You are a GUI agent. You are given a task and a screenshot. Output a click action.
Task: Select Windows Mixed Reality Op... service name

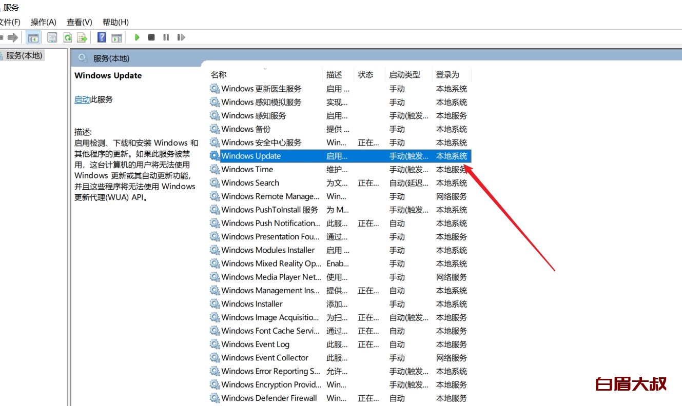pyautogui.click(x=271, y=263)
